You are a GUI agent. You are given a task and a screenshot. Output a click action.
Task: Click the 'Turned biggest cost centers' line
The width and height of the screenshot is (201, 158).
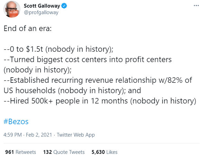88,60
